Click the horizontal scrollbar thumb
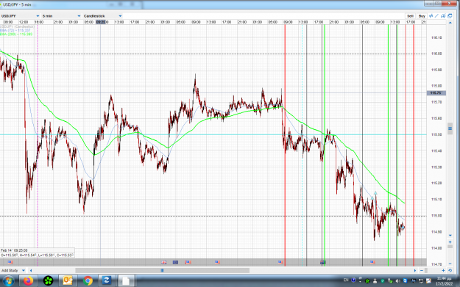 click(162, 270)
